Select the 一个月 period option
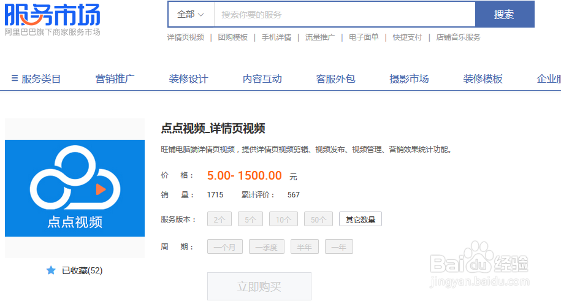Viewport: 561px width, 301px height. click(x=224, y=247)
